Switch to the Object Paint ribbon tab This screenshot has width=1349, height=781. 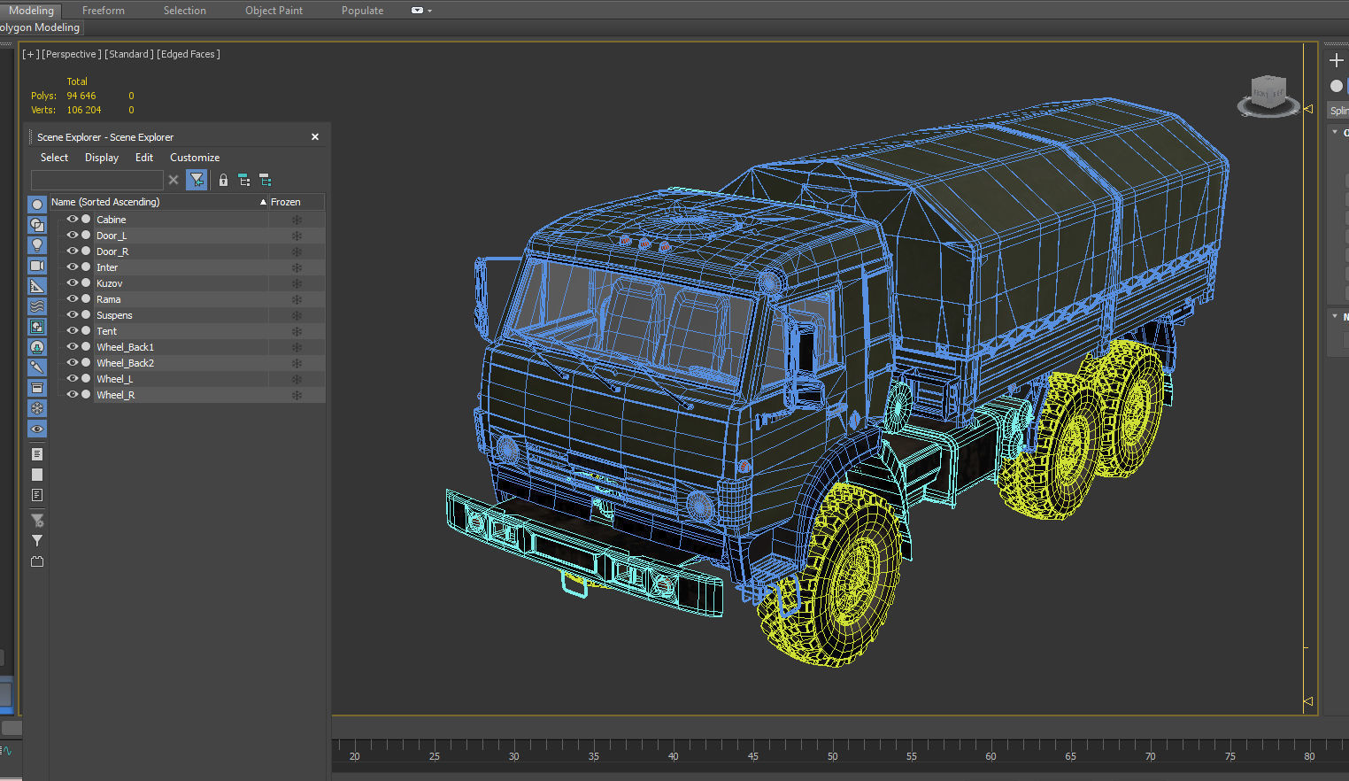click(x=274, y=11)
